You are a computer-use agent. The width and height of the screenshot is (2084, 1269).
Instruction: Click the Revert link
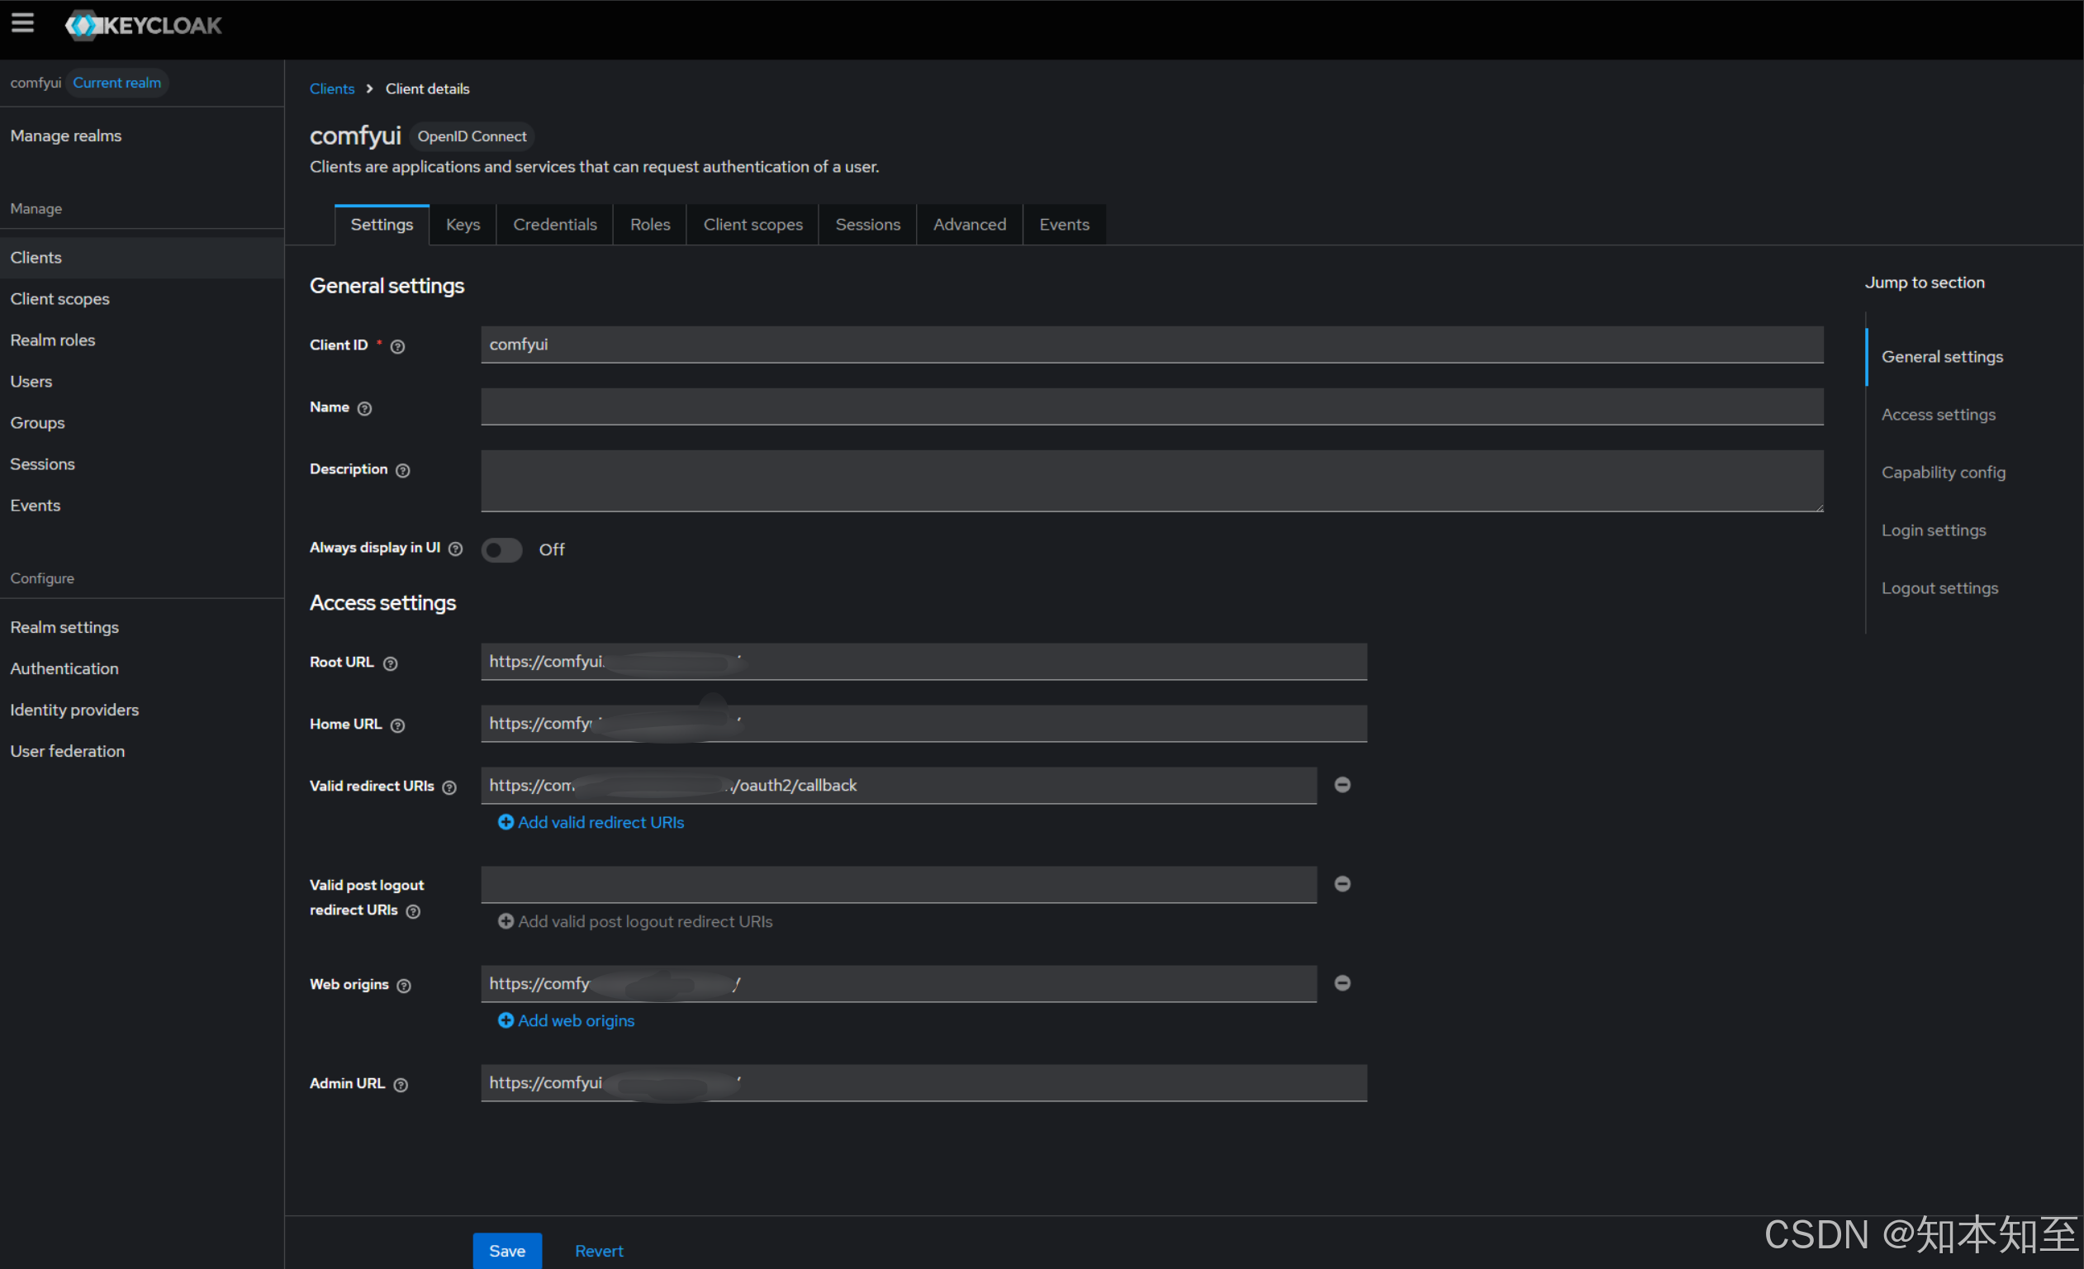(599, 1250)
